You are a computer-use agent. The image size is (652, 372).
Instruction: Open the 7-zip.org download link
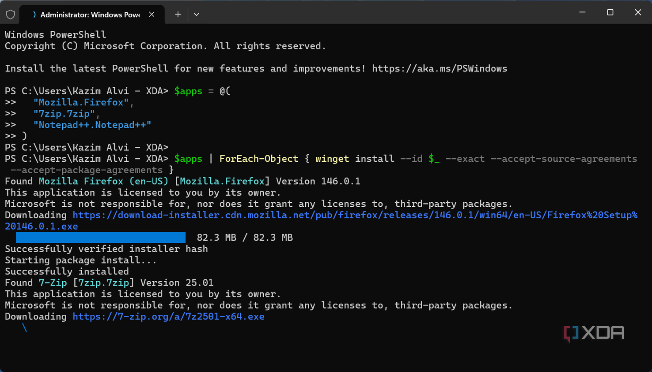[x=168, y=316]
